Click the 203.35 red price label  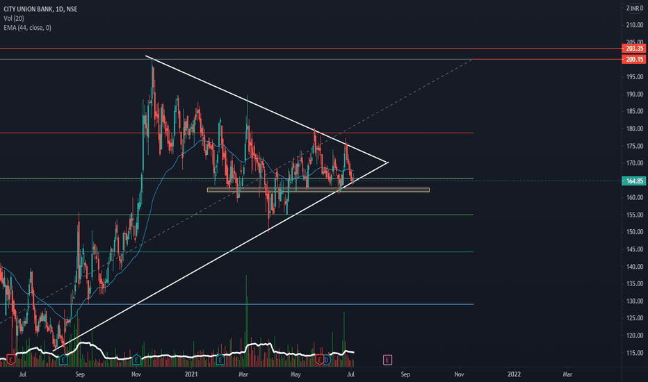tap(634, 49)
